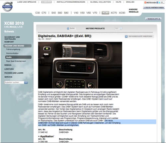Click the email share icon
166x143 pixels.
point(162,2)
